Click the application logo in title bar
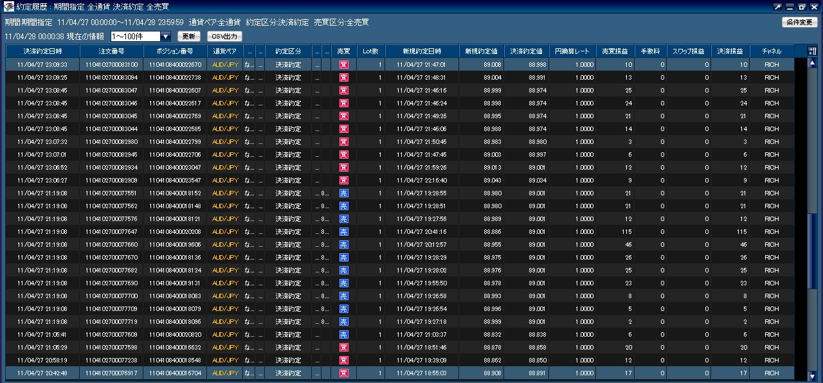 [x=8, y=6]
